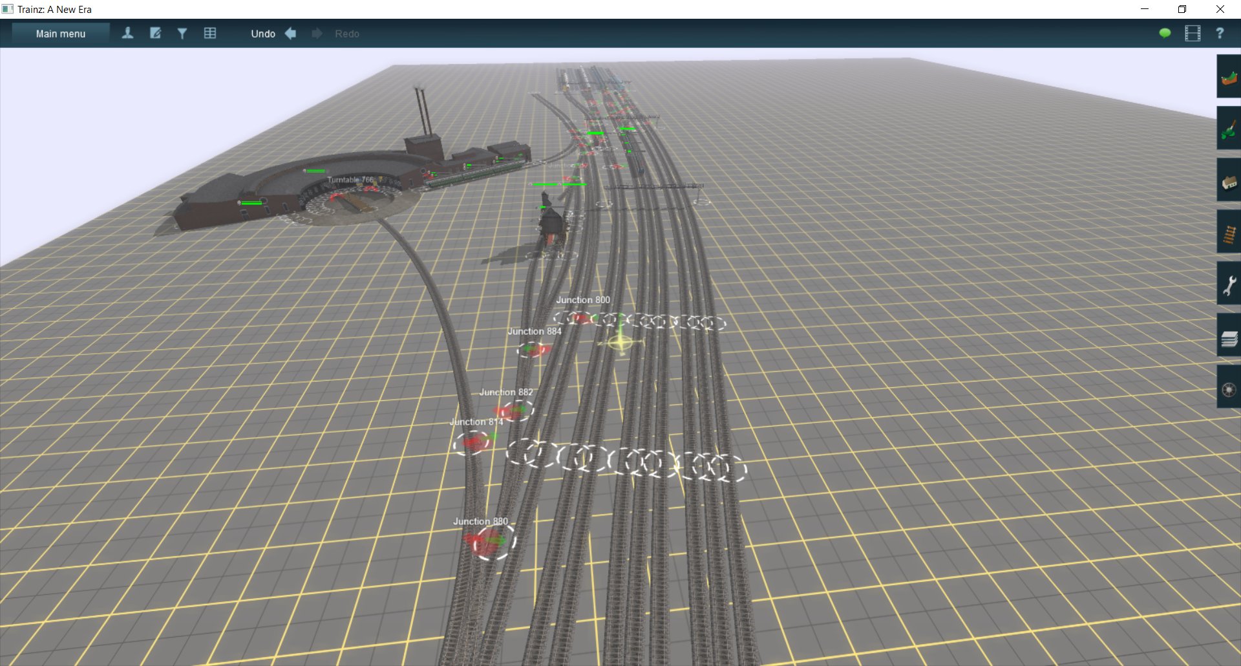Image resolution: width=1241 pixels, height=666 pixels.
Task: Click the Junction 880 lever marker
Action: point(491,541)
